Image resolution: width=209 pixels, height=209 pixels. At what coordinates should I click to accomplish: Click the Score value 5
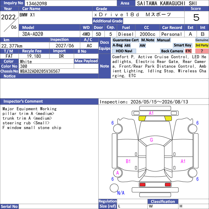(196, 18)
